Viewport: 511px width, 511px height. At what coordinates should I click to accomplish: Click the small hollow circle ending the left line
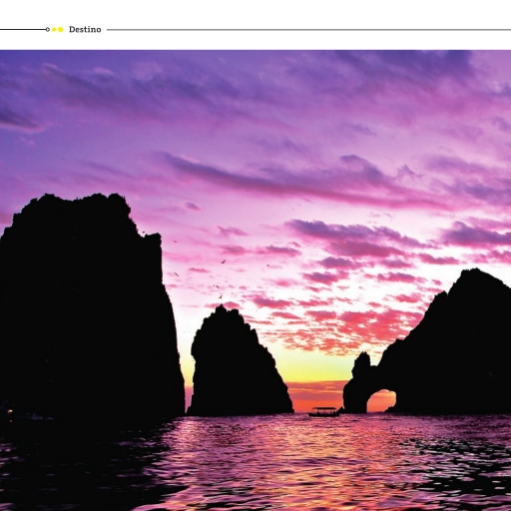48,30
